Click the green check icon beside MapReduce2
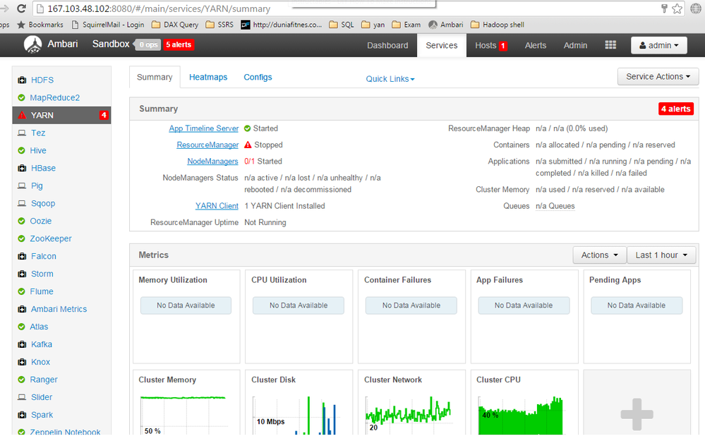 click(21, 97)
